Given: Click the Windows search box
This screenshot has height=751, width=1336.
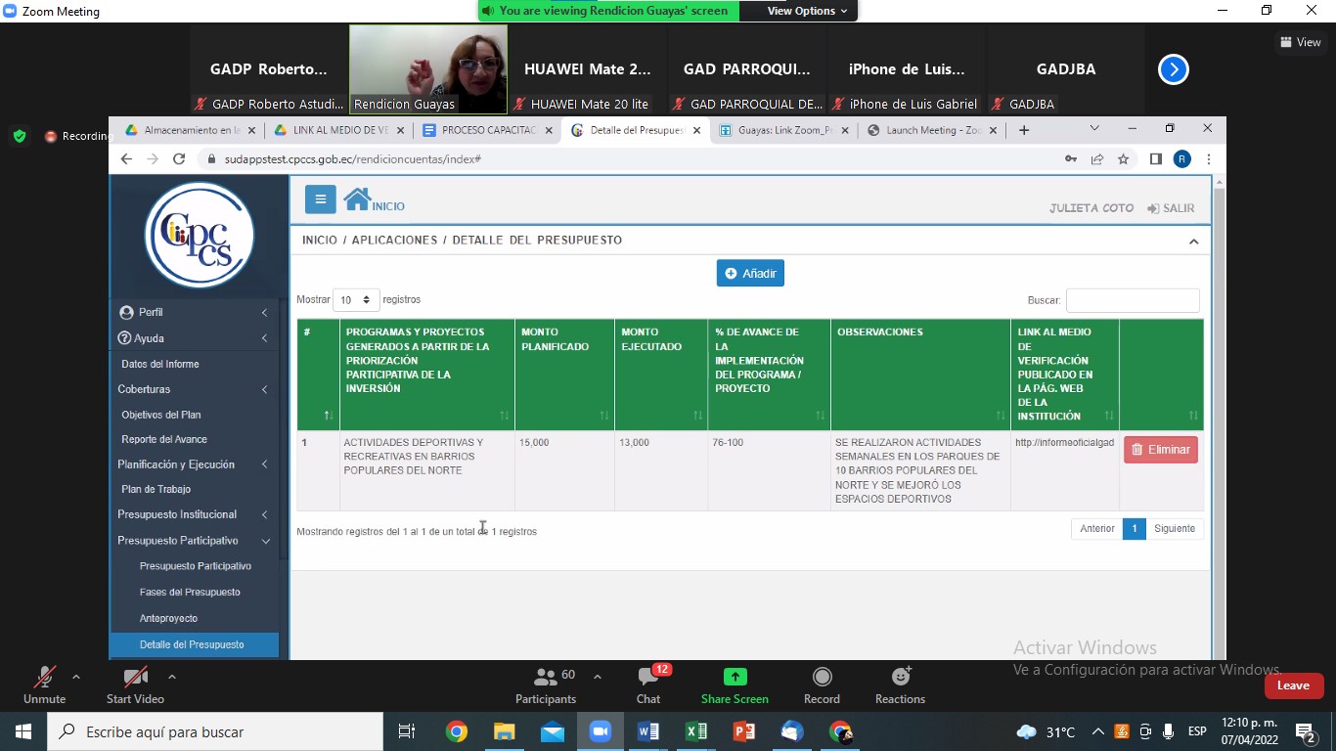Looking at the screenshot, I should click(x=215, y=731).
